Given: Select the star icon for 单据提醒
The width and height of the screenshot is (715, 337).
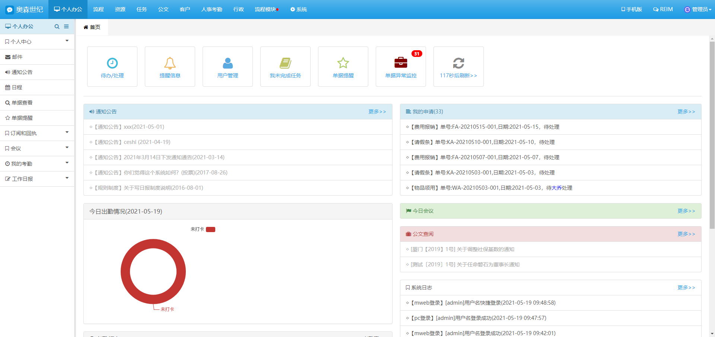Looking at the screenshot, I should [x=343, y=63].
